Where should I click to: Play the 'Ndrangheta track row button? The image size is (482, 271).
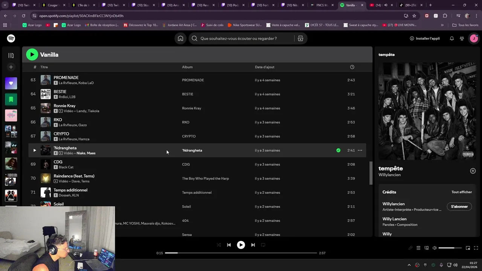click(x=35, y=150)
